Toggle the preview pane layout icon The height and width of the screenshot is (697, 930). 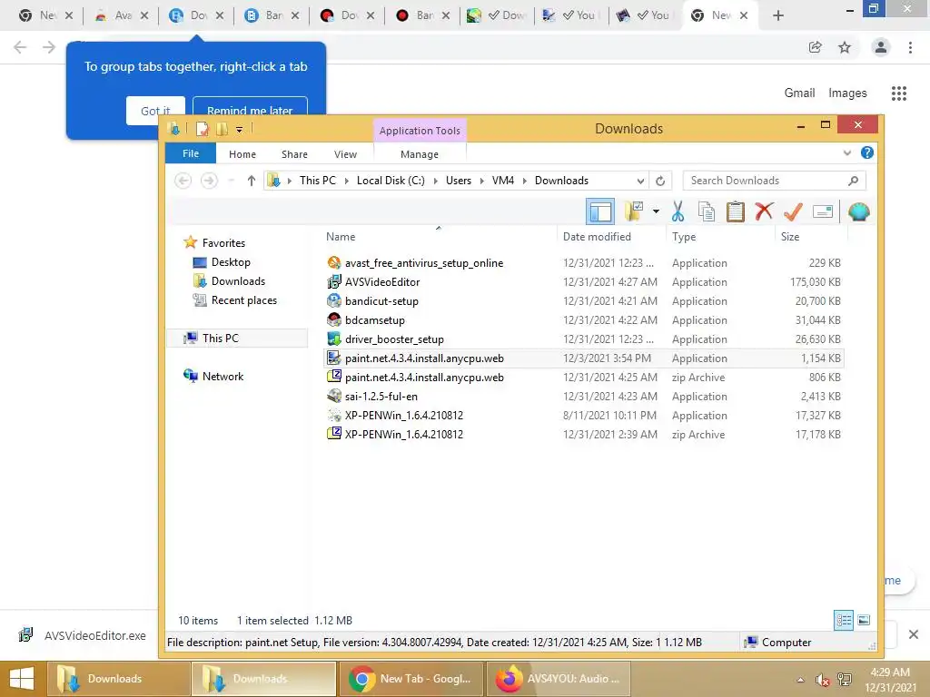tap(599, 211)
